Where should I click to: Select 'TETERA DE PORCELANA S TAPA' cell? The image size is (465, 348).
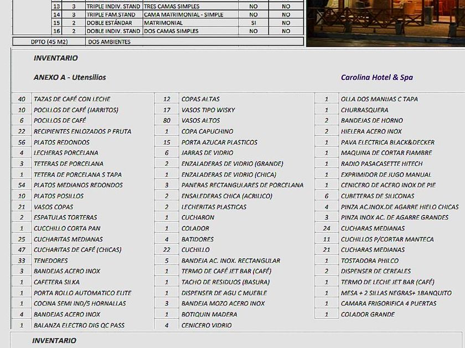[77, 175]
